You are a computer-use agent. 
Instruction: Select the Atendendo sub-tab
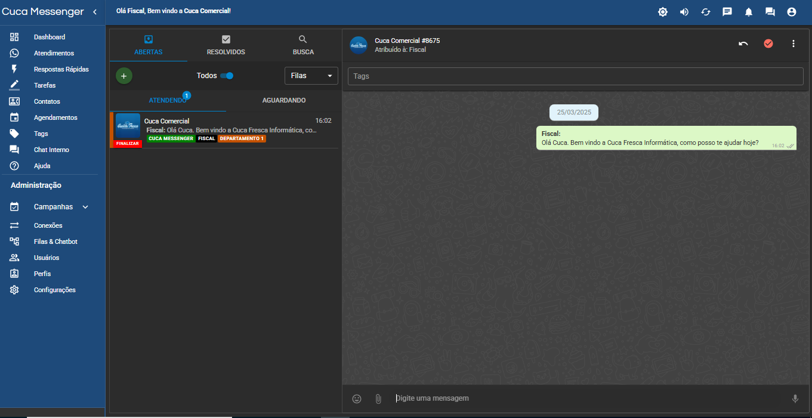coord(168,100)
